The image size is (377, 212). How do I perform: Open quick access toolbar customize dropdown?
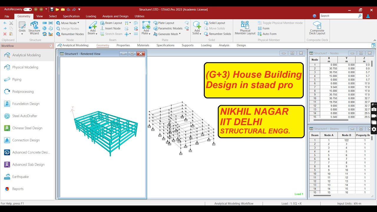79,9
